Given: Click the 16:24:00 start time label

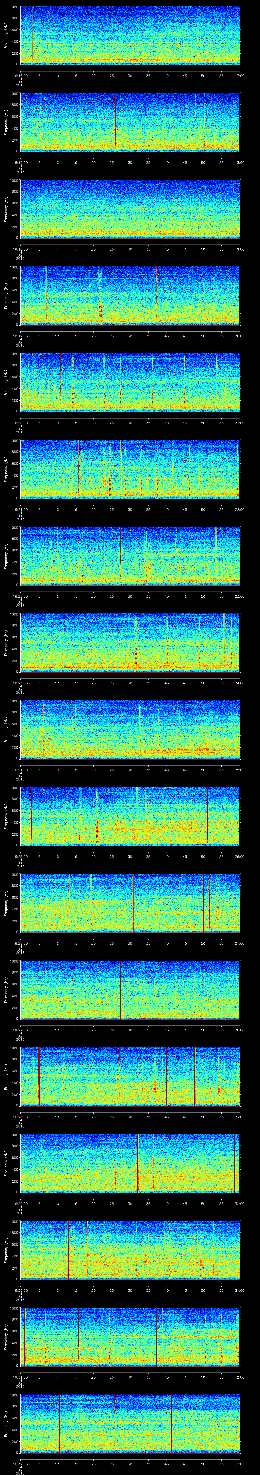Looking at the screenshot, I should [20, 770].
